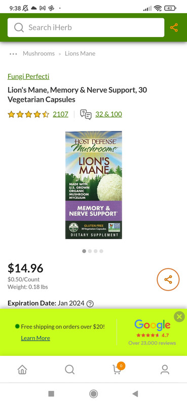The width and height of the screenshot is (187, 405).
Task: Open the 2107 reviews link
Action: tap(60, 114)
